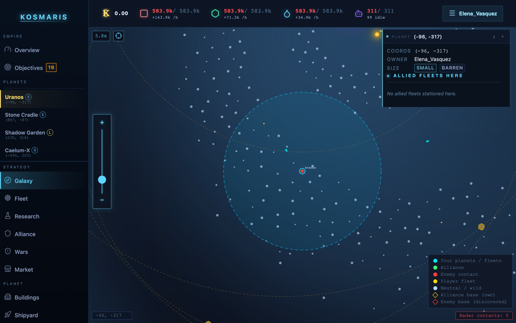Expand planet panel with chevron arrow
Image resolution: width=516 pixels, height=323 pixels.
[x=494, y=37]
